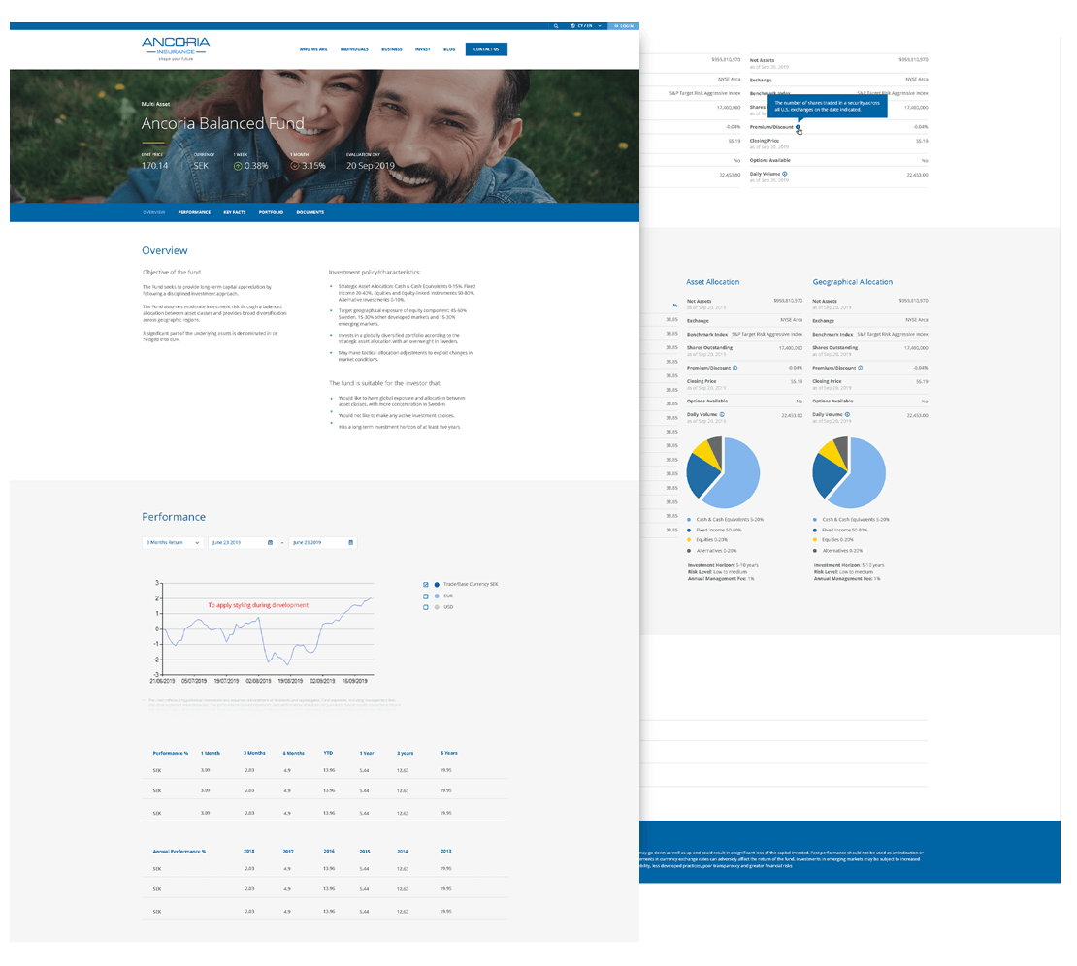Screen dimensions: 1077x966
Task: Click the 16/09/2019 chart axis label
Action: tap(355, 681)
